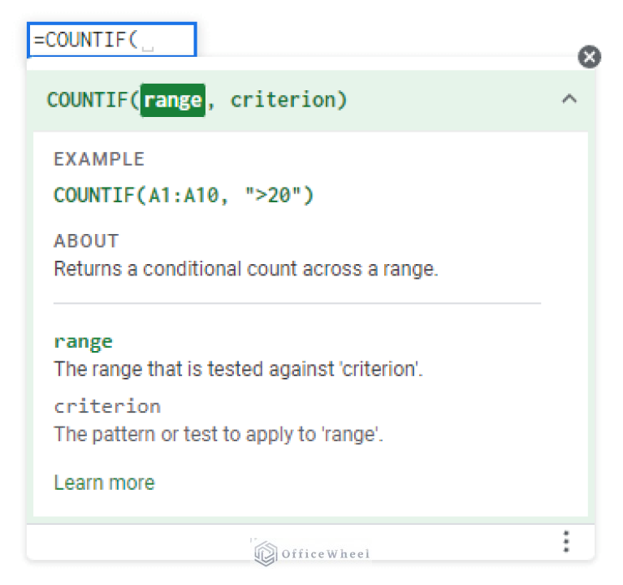
Task: Collapse the COUNTIF help details chevron
Action: [569, 100]
